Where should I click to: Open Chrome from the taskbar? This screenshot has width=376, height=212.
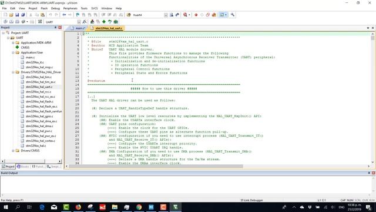tap(139, 207)
